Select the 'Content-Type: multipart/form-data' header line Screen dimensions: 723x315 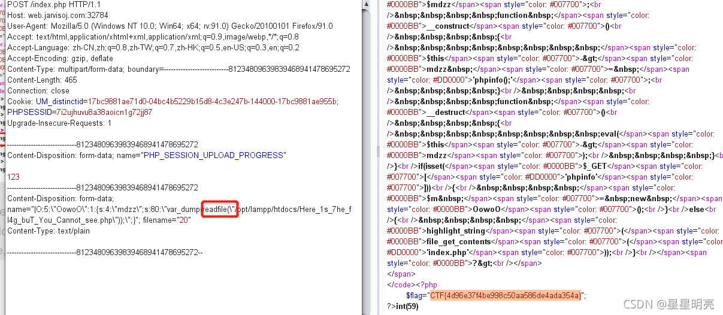pyautogui.click(x=179, y=69)
